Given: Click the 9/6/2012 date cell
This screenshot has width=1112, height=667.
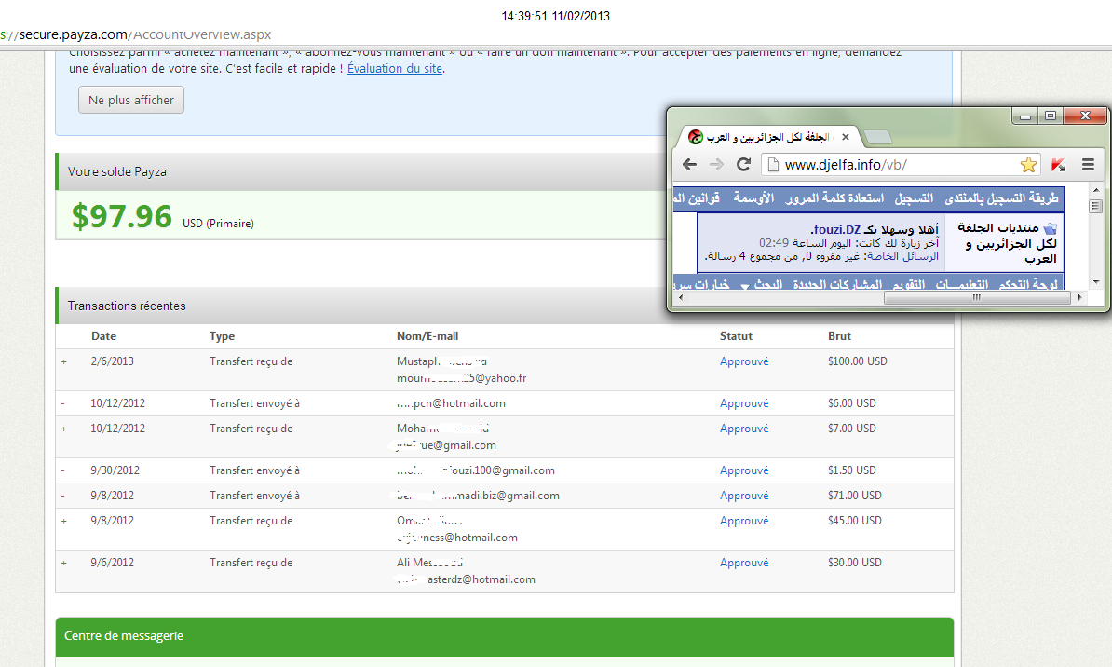Looking at the screenshot, I should pos(112,563).
